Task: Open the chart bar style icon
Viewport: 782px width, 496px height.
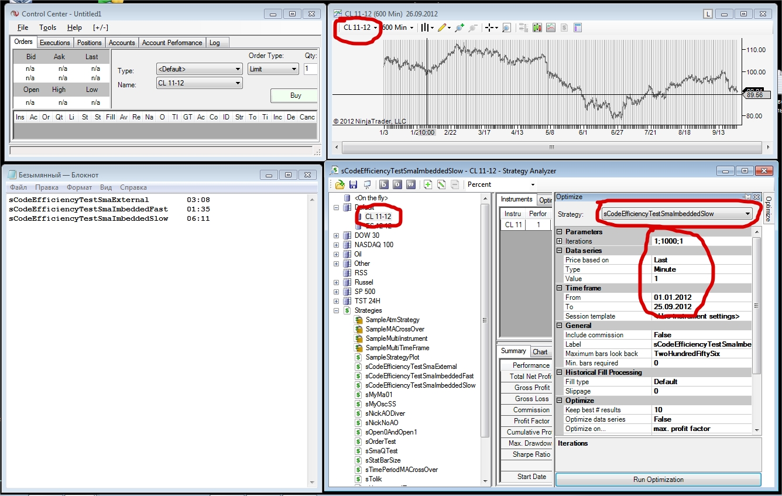Action: (426, 28)
